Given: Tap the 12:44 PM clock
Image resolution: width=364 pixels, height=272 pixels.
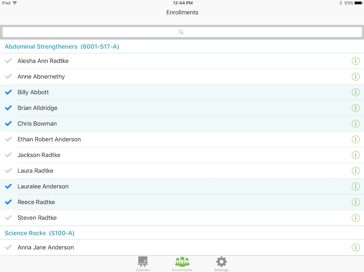Looking at the screenshot, I should [183, 3].
